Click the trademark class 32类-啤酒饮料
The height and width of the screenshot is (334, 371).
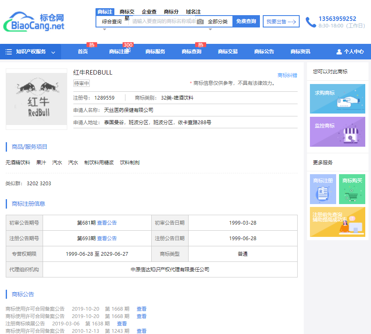click(177, 98)
